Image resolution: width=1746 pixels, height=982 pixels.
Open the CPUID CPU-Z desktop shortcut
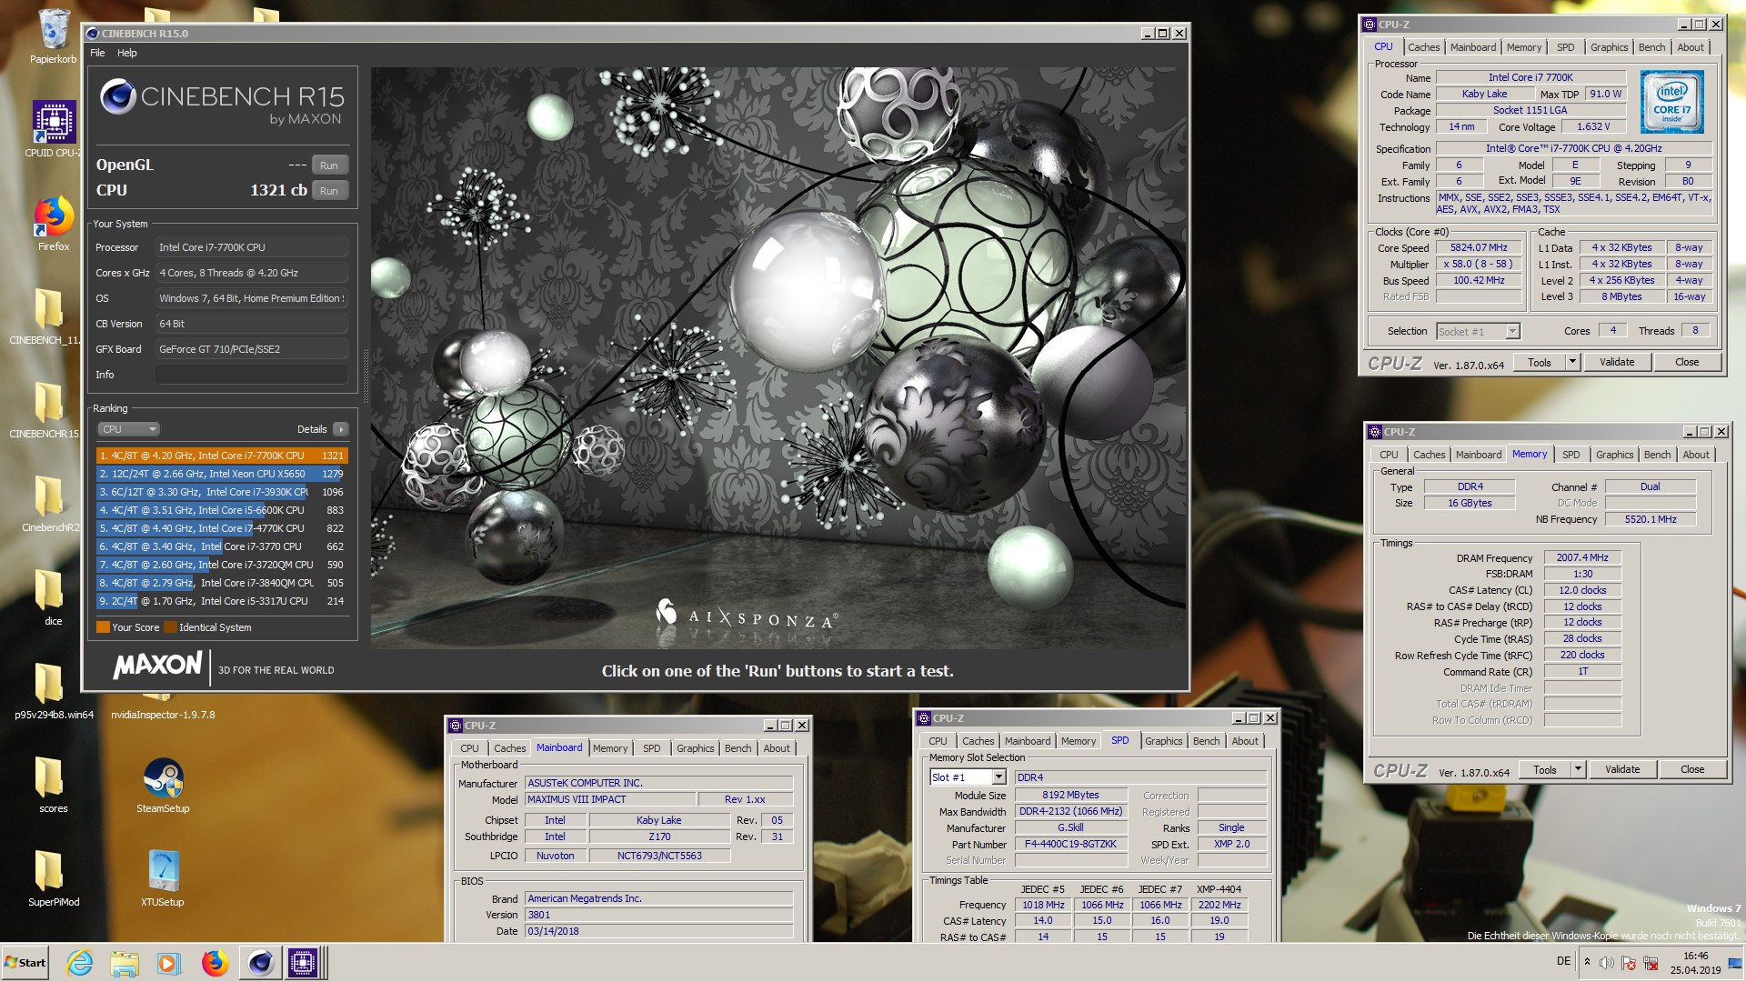(54, 129)
